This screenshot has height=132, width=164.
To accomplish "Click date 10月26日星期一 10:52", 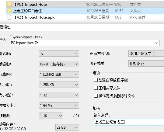I will (x=105, y=11).
